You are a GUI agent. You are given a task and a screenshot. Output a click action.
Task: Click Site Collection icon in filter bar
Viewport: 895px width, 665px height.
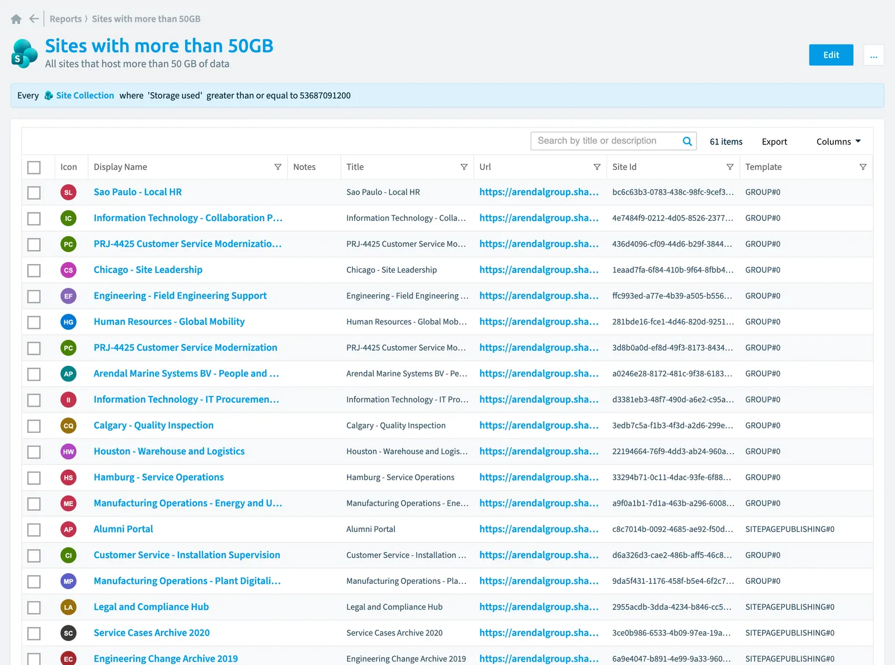49,96
